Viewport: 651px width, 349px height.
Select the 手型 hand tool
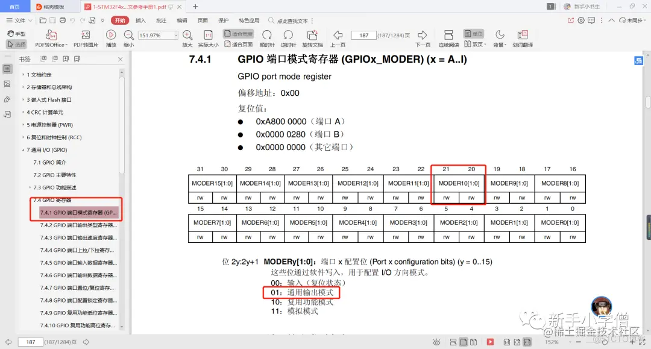(x=16, y=34)
